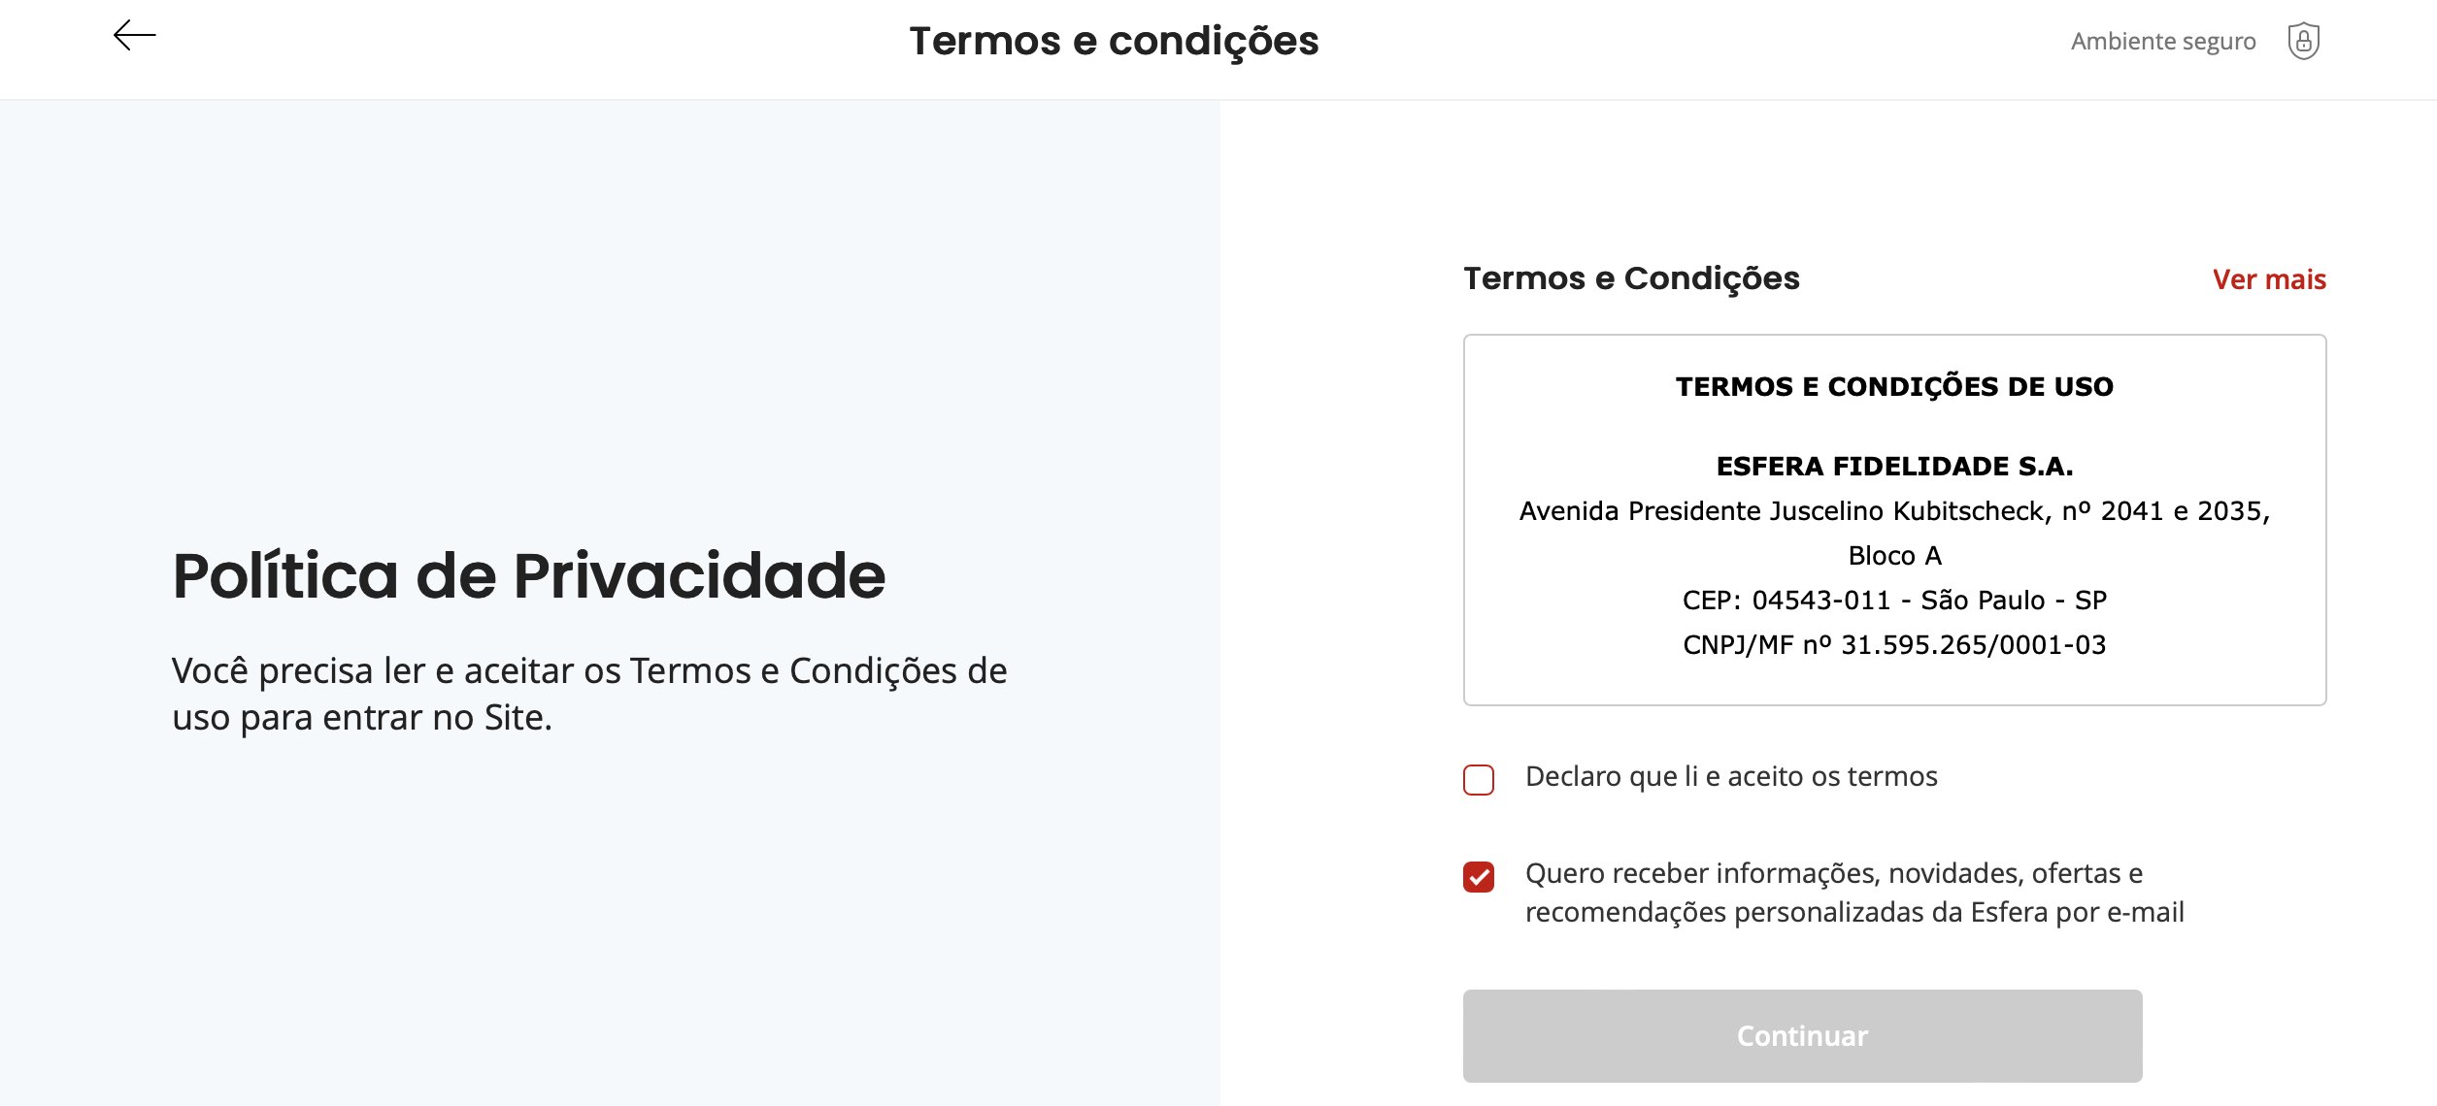The width and height of the screenshot is (2437, 1106).
Task: Open the 'Ver mais' link
Action: [2269, 279]
